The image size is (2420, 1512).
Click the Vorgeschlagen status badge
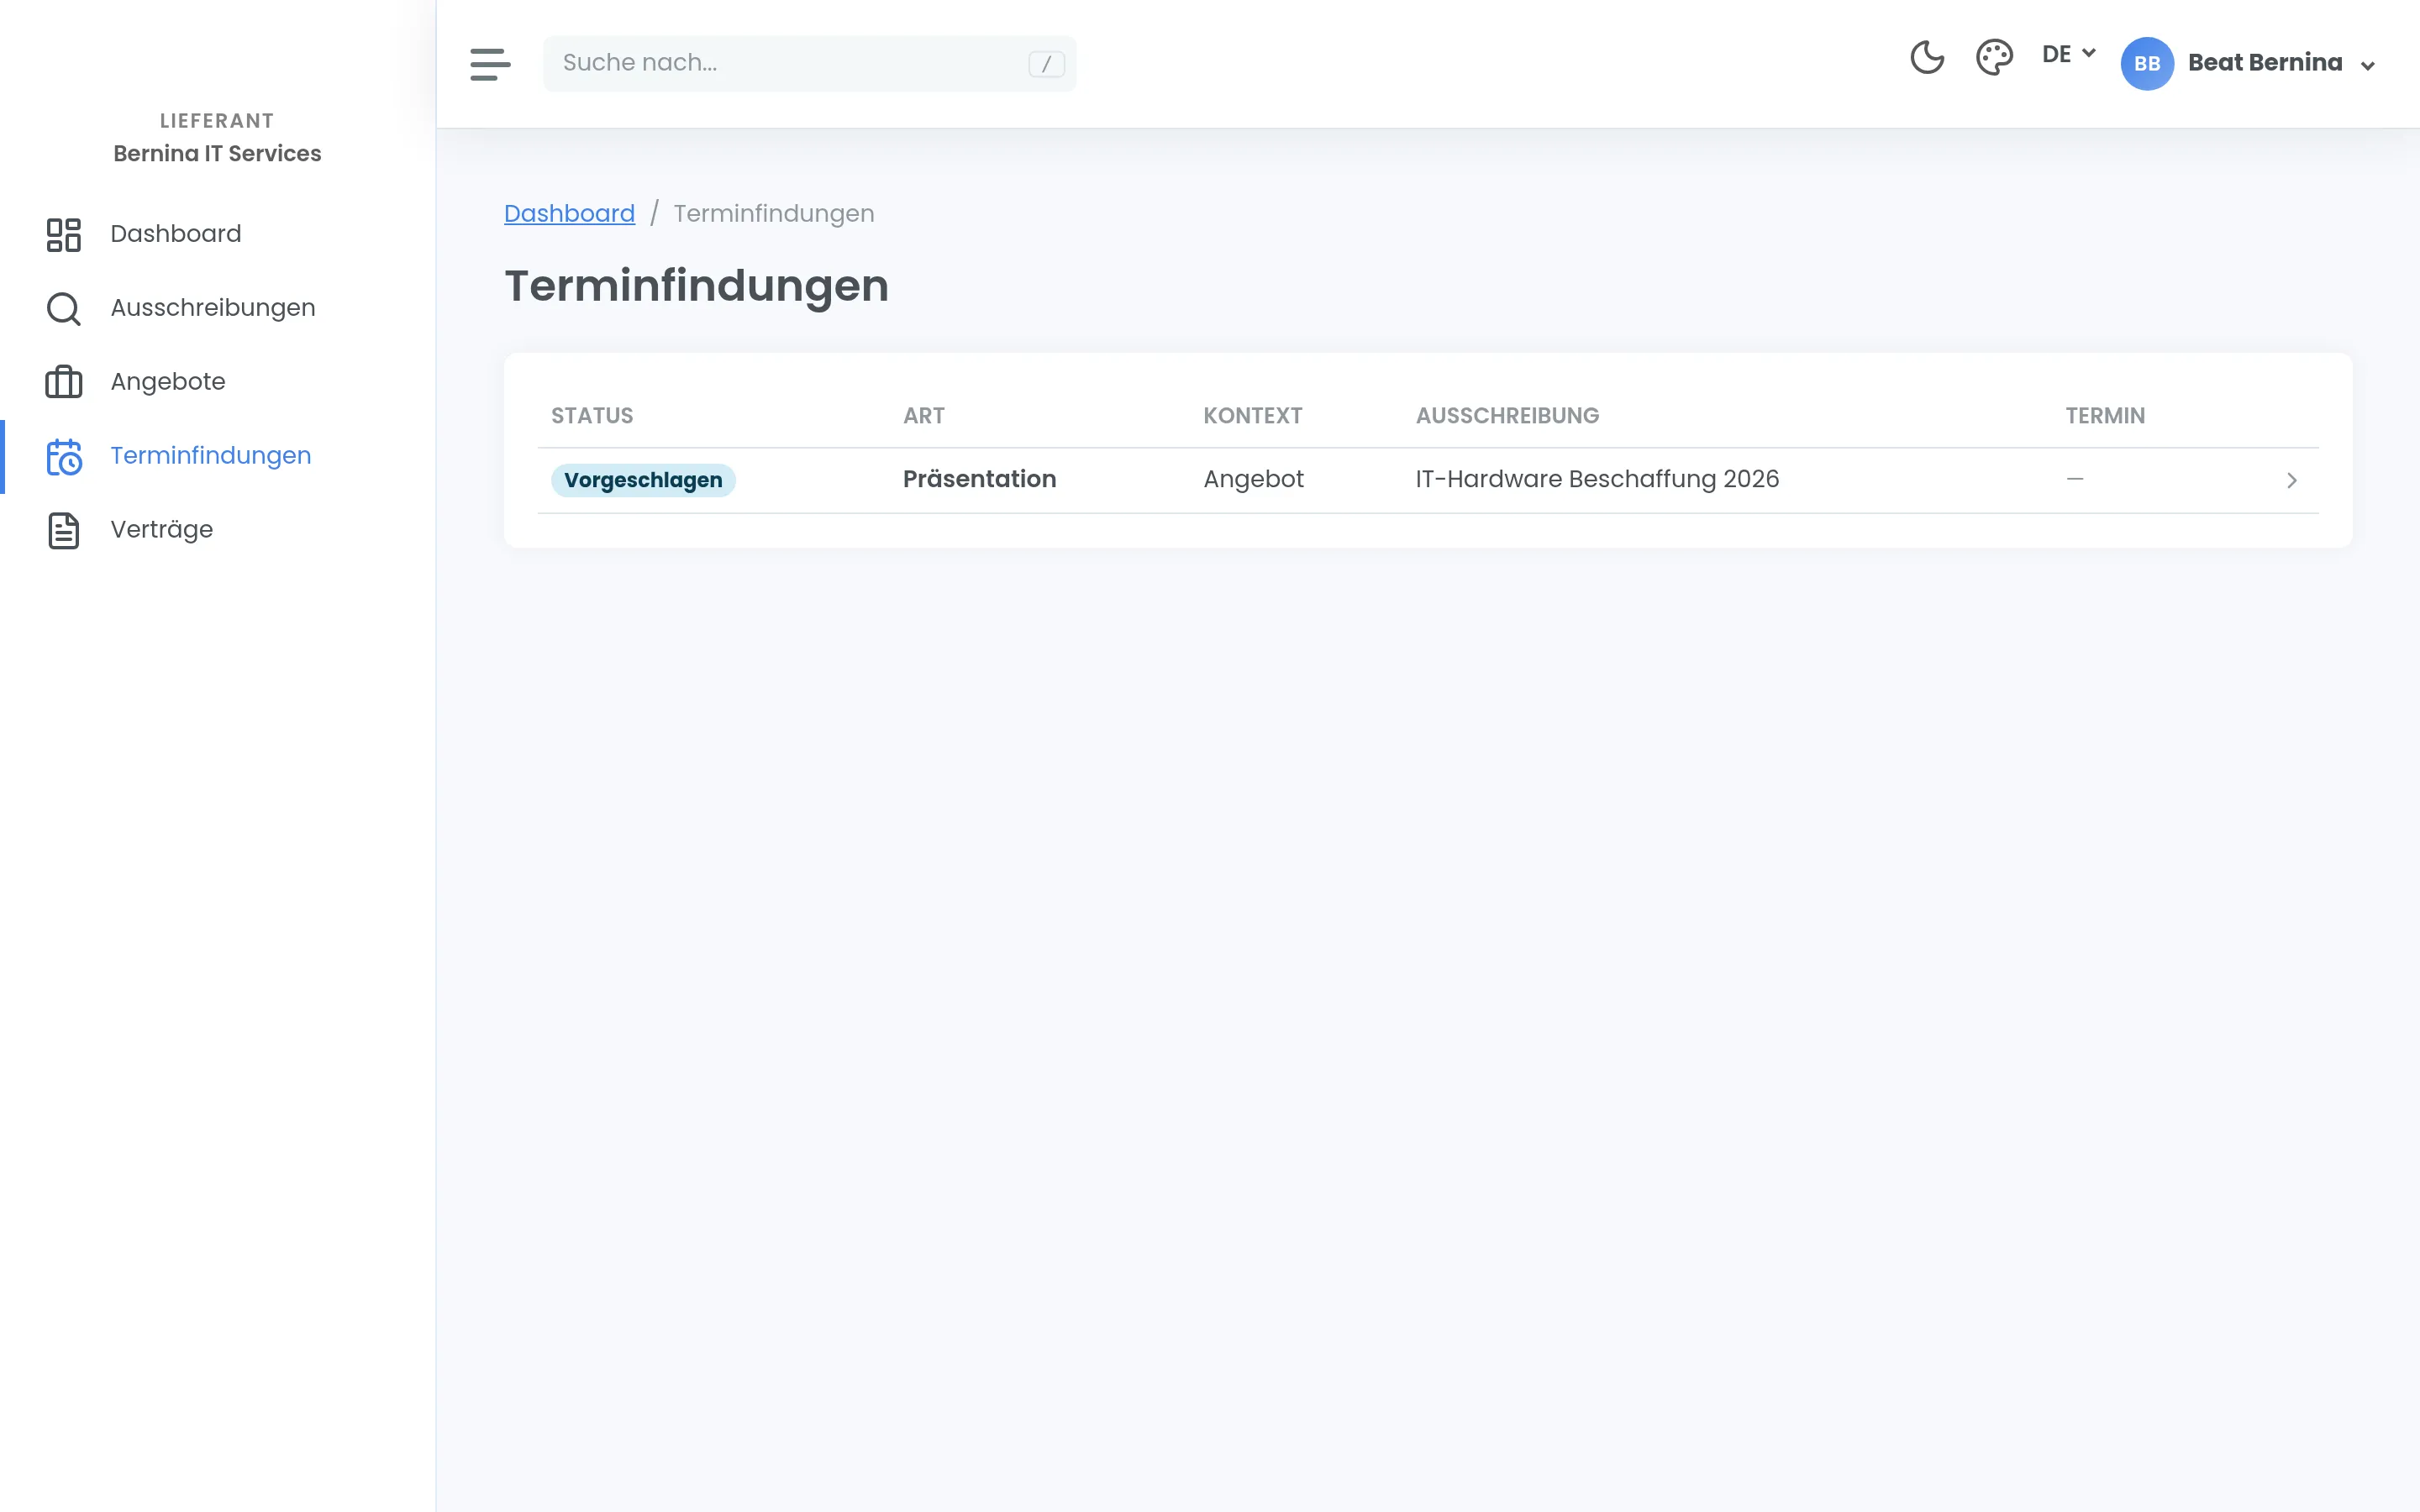[x=643, y=481]
